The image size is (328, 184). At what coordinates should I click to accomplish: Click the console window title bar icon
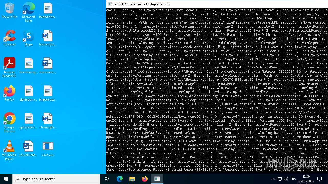[x=110, y=4]
